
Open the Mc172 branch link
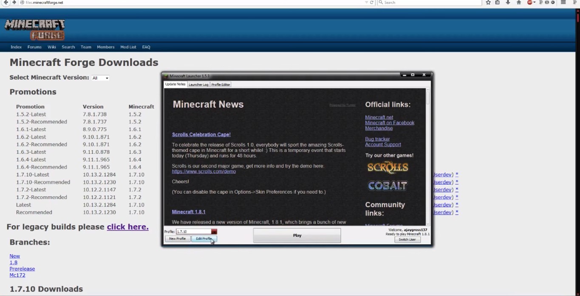click(x=17, y=275)
